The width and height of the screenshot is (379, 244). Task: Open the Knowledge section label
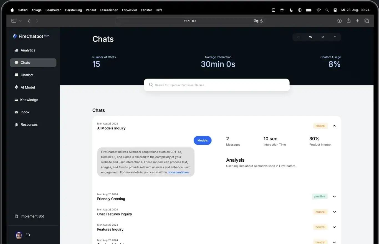[x=29, y=100]
